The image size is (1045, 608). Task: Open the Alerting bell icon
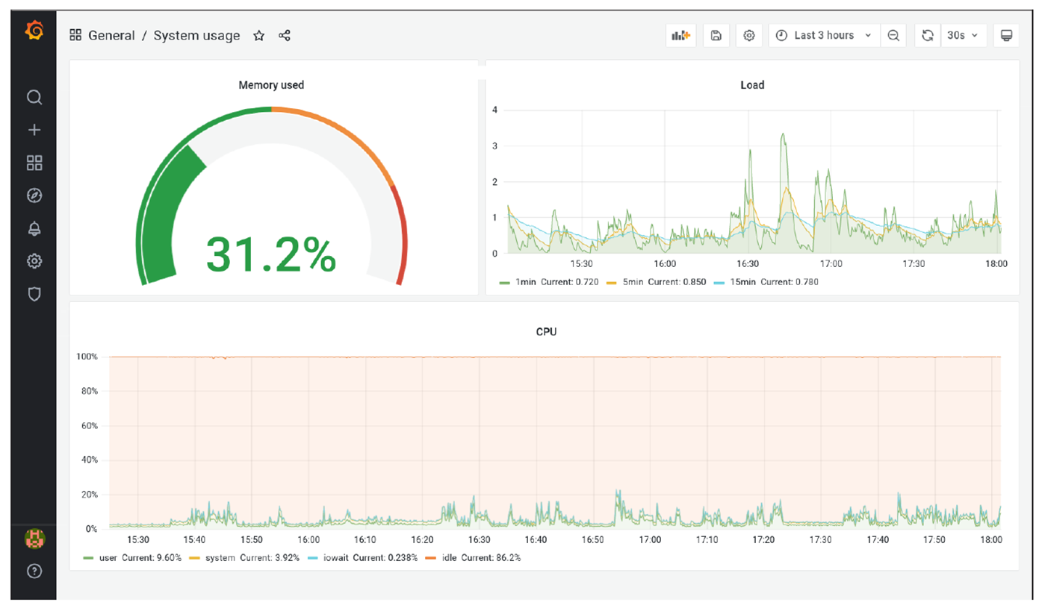(34, 228)
